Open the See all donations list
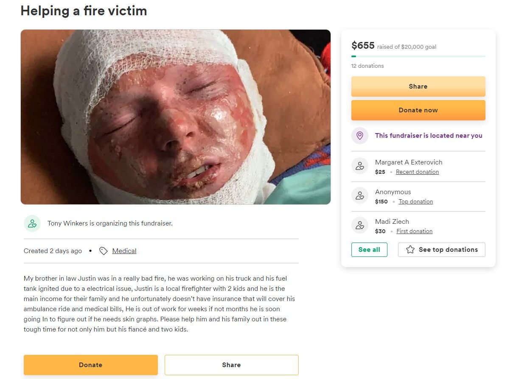Image resolution: width=530 pixels, height=379 pixels. coord(369,250)
